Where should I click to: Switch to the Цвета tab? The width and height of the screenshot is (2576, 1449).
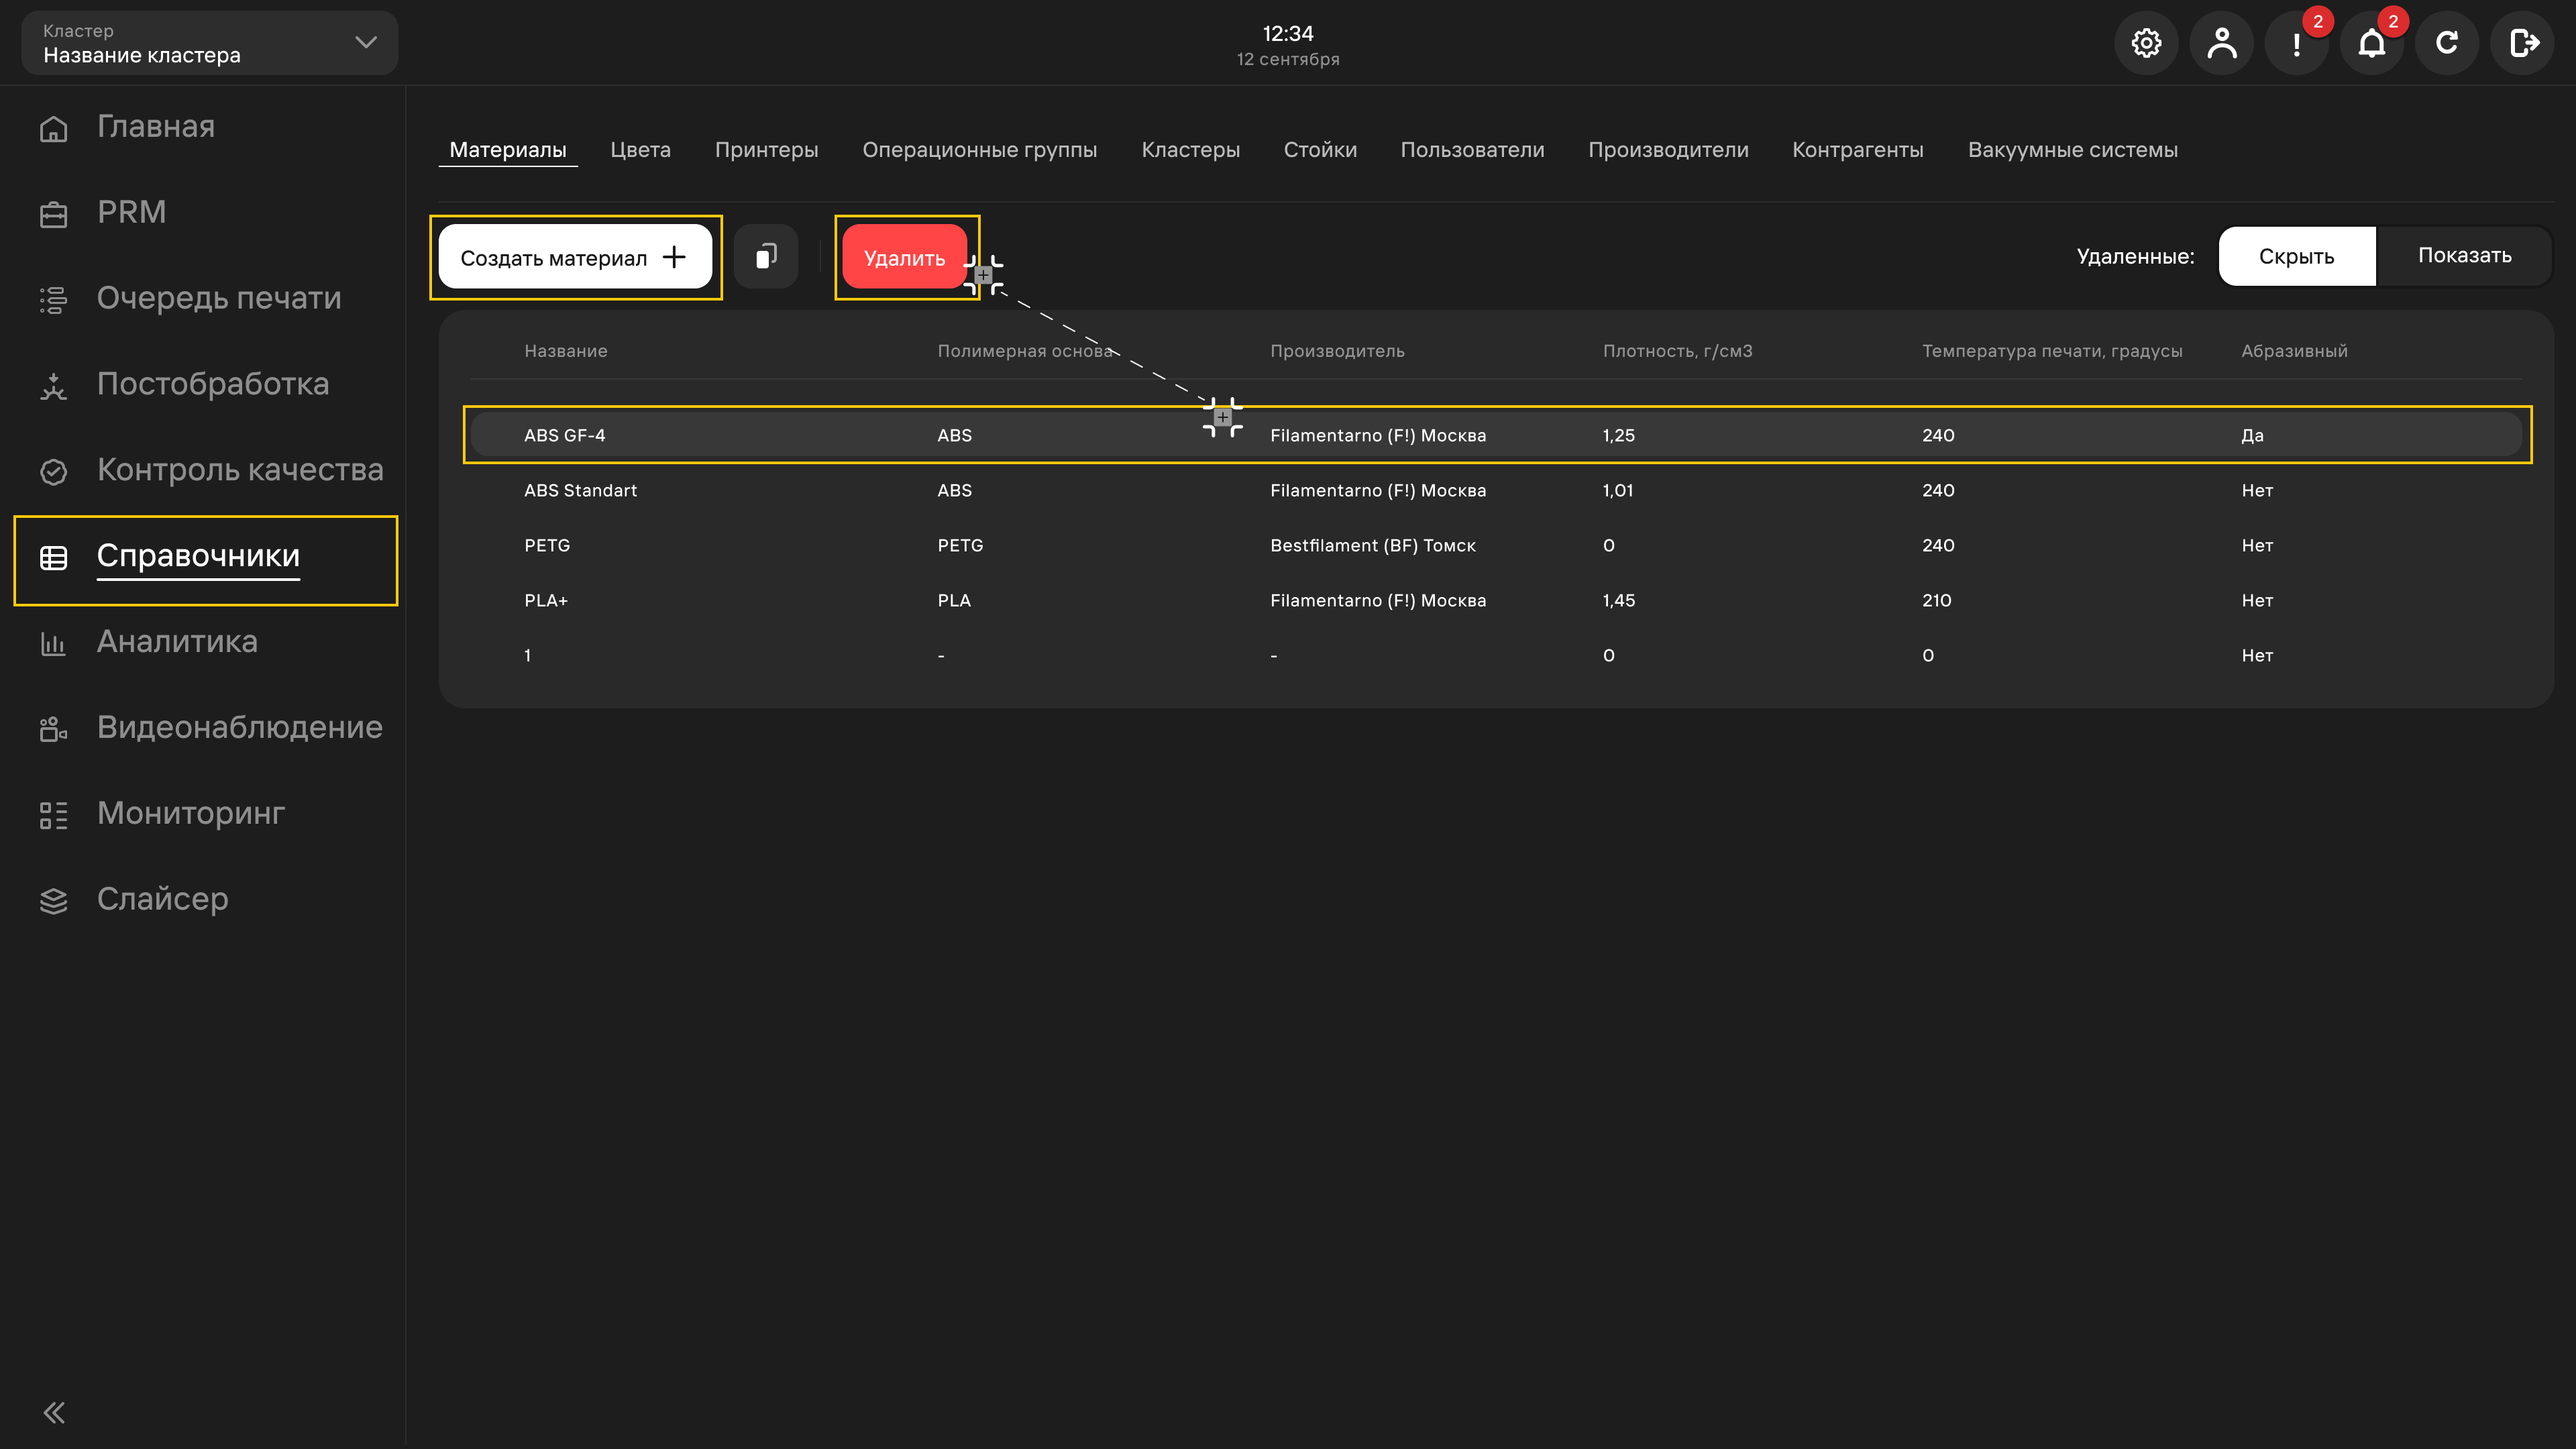click(x=640, y=150)
